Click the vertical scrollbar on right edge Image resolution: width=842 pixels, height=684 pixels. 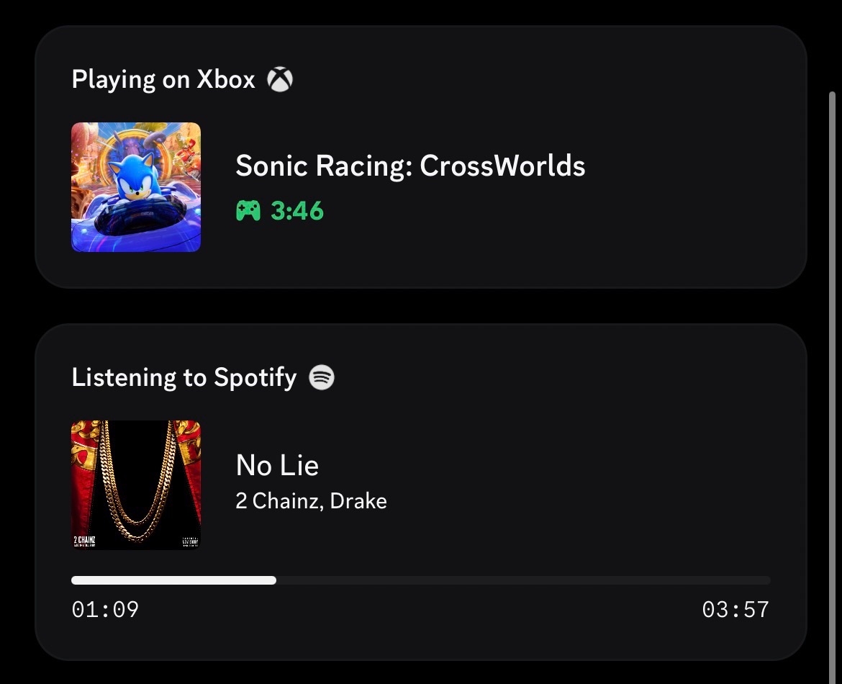(x=833, y=387)
